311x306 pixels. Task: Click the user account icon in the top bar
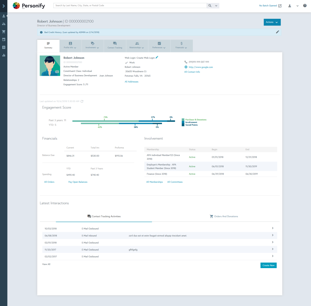289,6
